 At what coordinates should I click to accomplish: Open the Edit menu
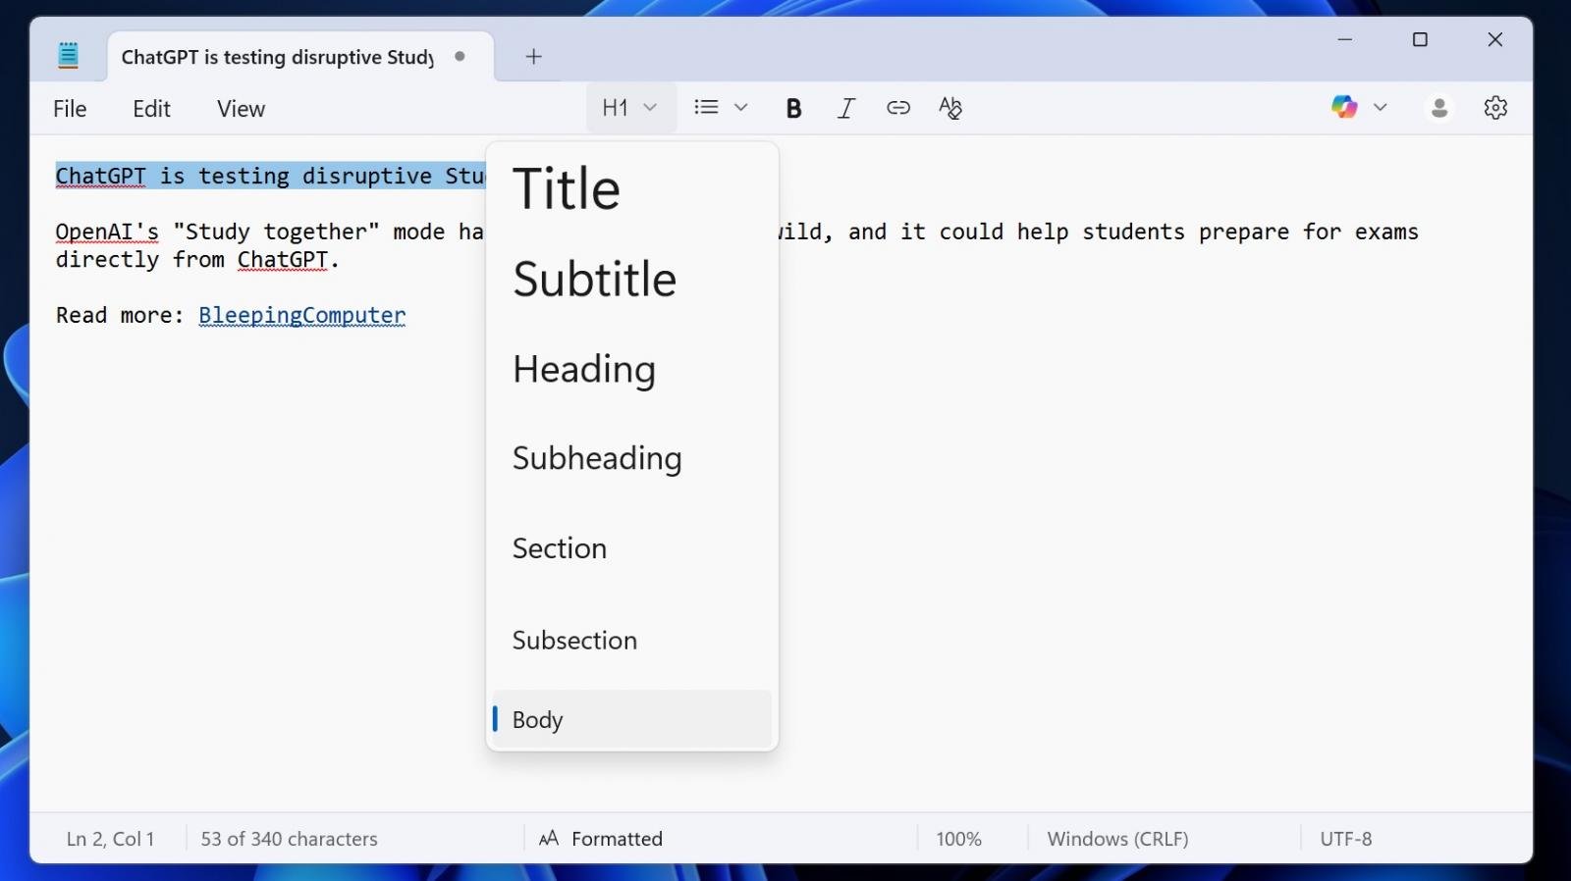point(151,109)
